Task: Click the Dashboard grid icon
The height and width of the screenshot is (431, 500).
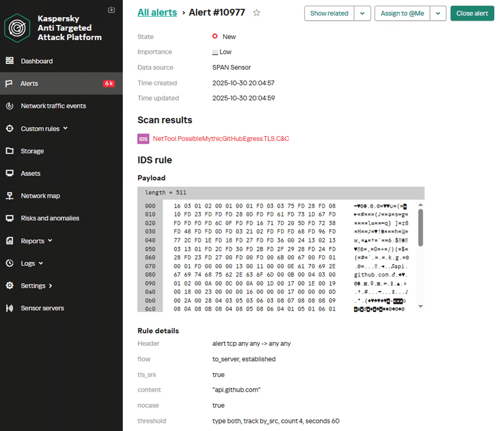Action: (9, 61)
